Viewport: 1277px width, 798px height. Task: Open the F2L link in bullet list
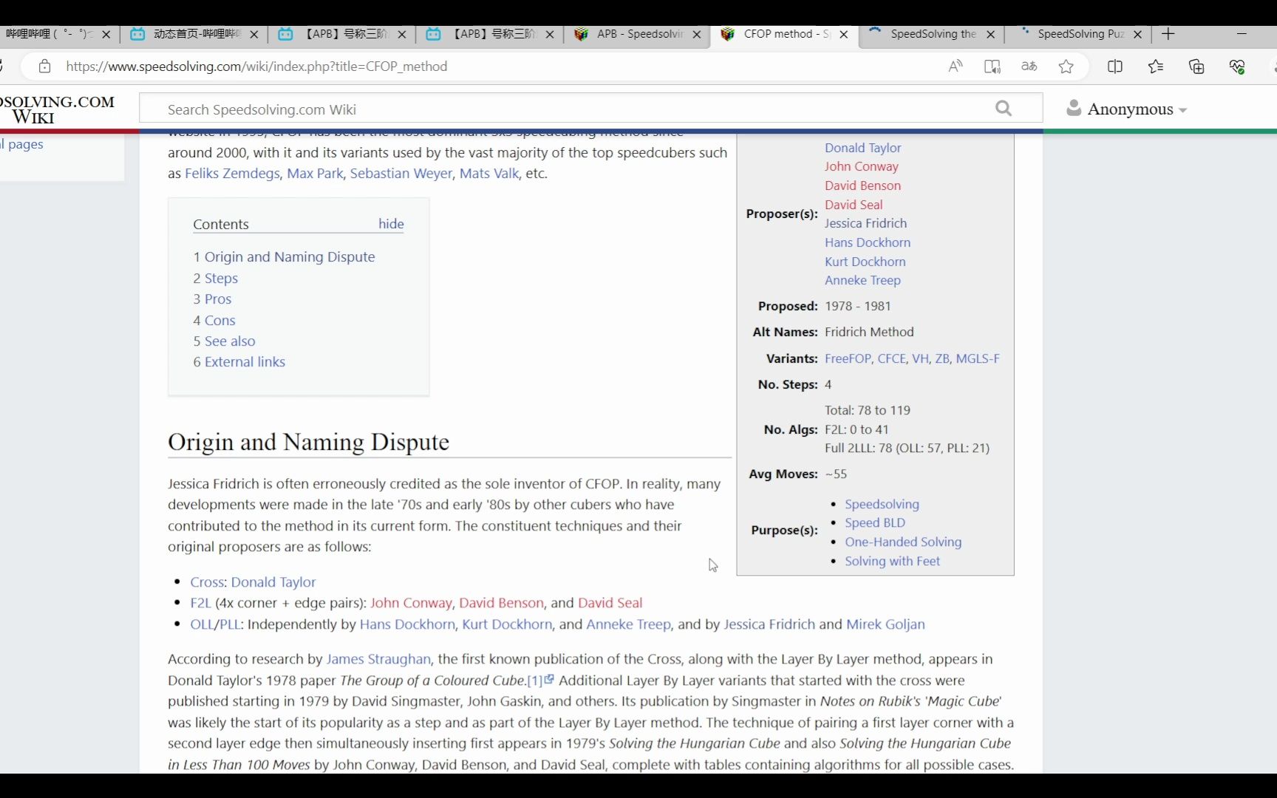pos(200,603)
